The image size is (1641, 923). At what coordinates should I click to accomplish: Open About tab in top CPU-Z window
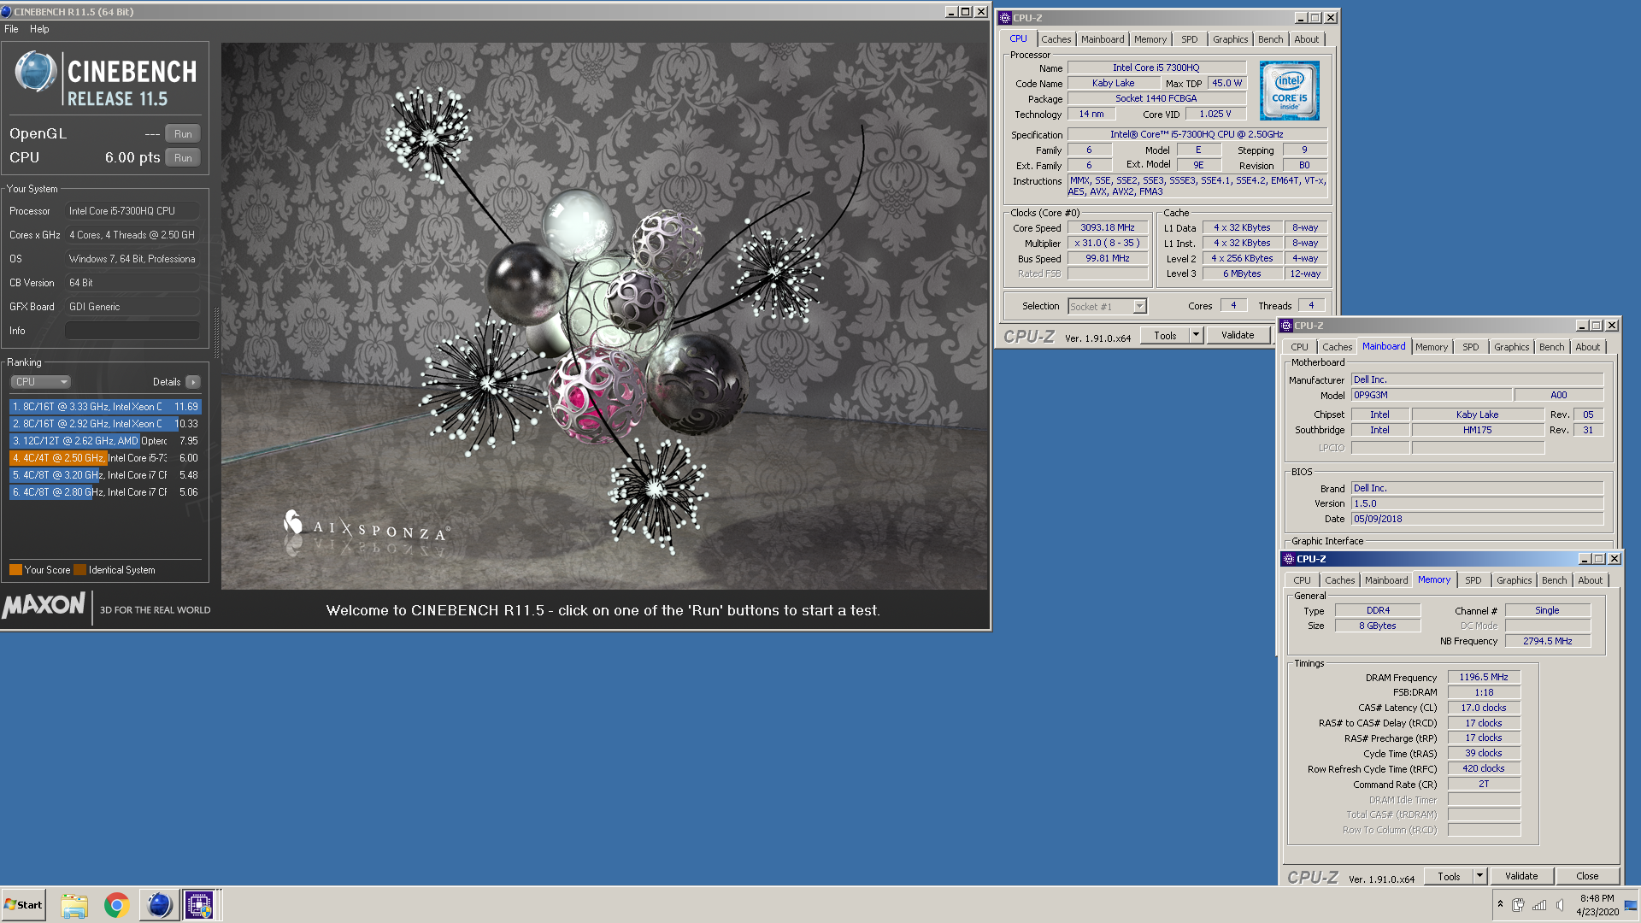(x=1306, y=39)
